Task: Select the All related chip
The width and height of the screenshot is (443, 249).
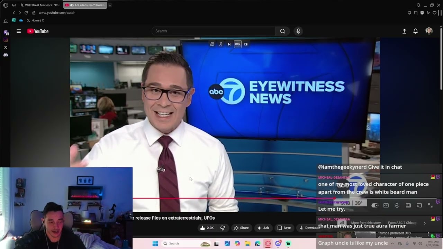Action: (342, 223)
